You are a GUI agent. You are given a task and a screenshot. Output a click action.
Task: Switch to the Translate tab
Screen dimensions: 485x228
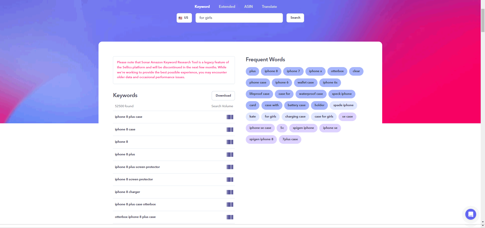pyautogui.click(x=269, y=7)
